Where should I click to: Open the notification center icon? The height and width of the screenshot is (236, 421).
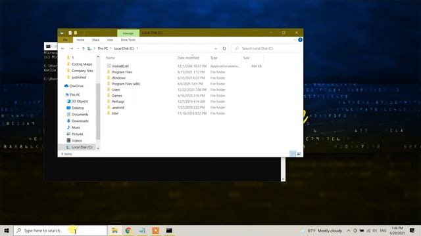coord(412,230)
